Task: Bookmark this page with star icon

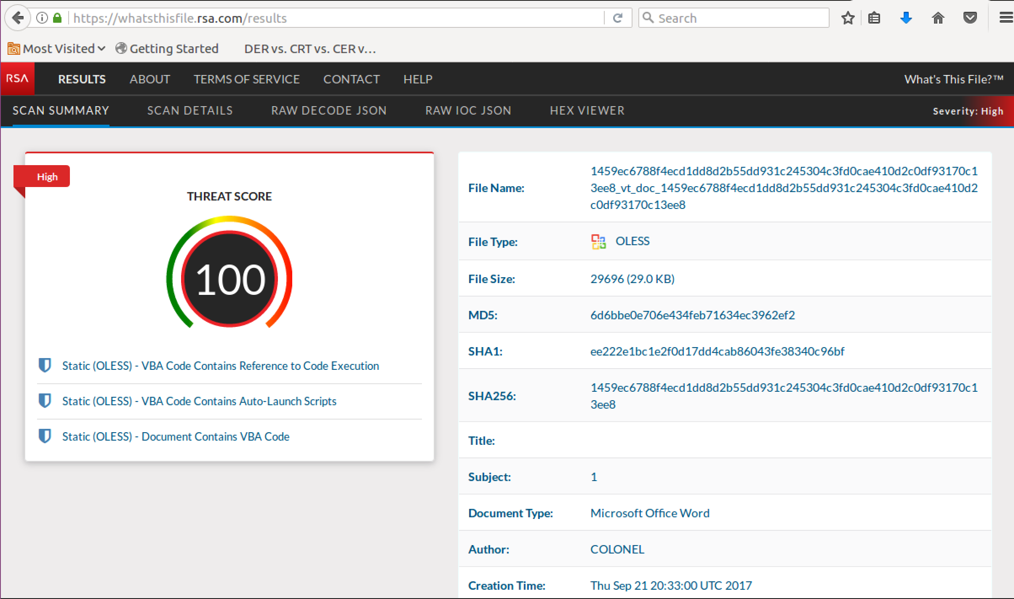Action: pos(848,18)
